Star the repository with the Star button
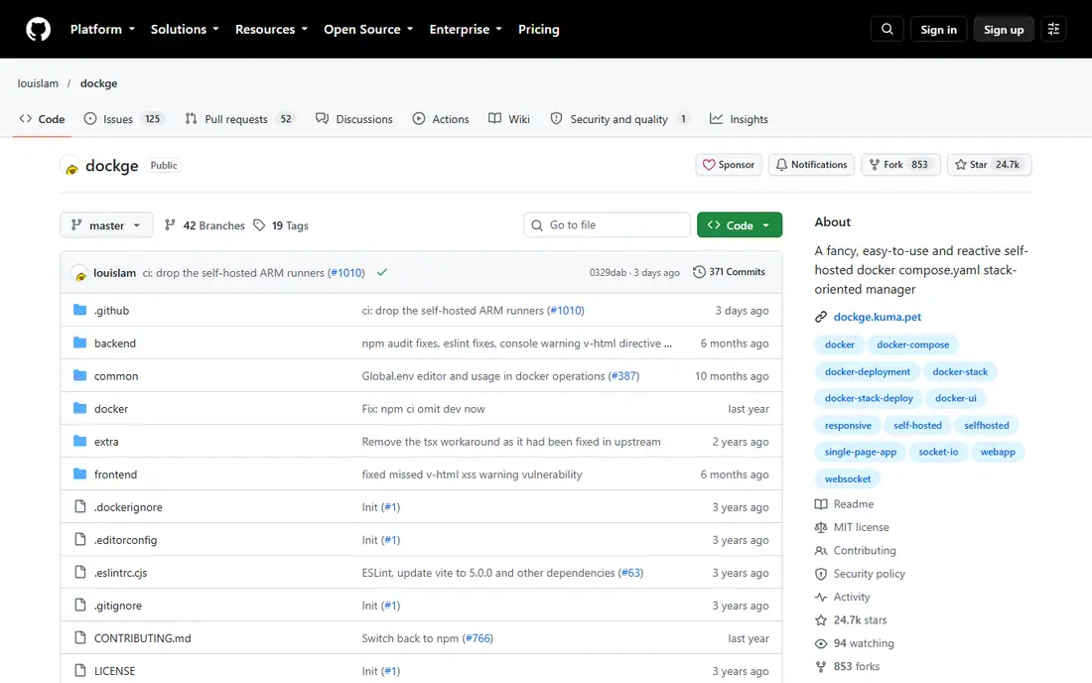This screenshot has width=1092, height=683. (x=989, y=165)
